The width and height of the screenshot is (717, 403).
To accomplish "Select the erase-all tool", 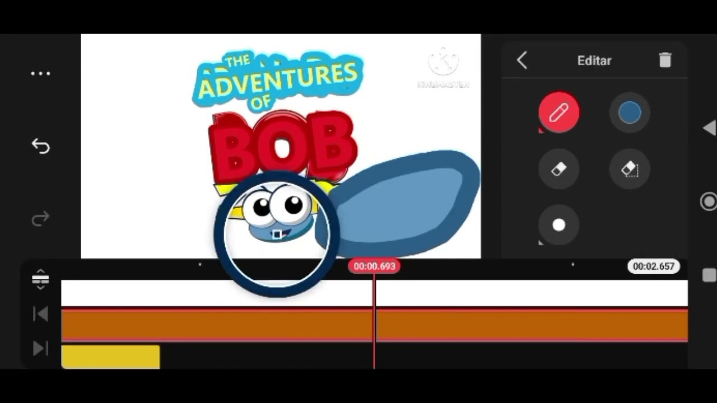I will coord(630,169).
